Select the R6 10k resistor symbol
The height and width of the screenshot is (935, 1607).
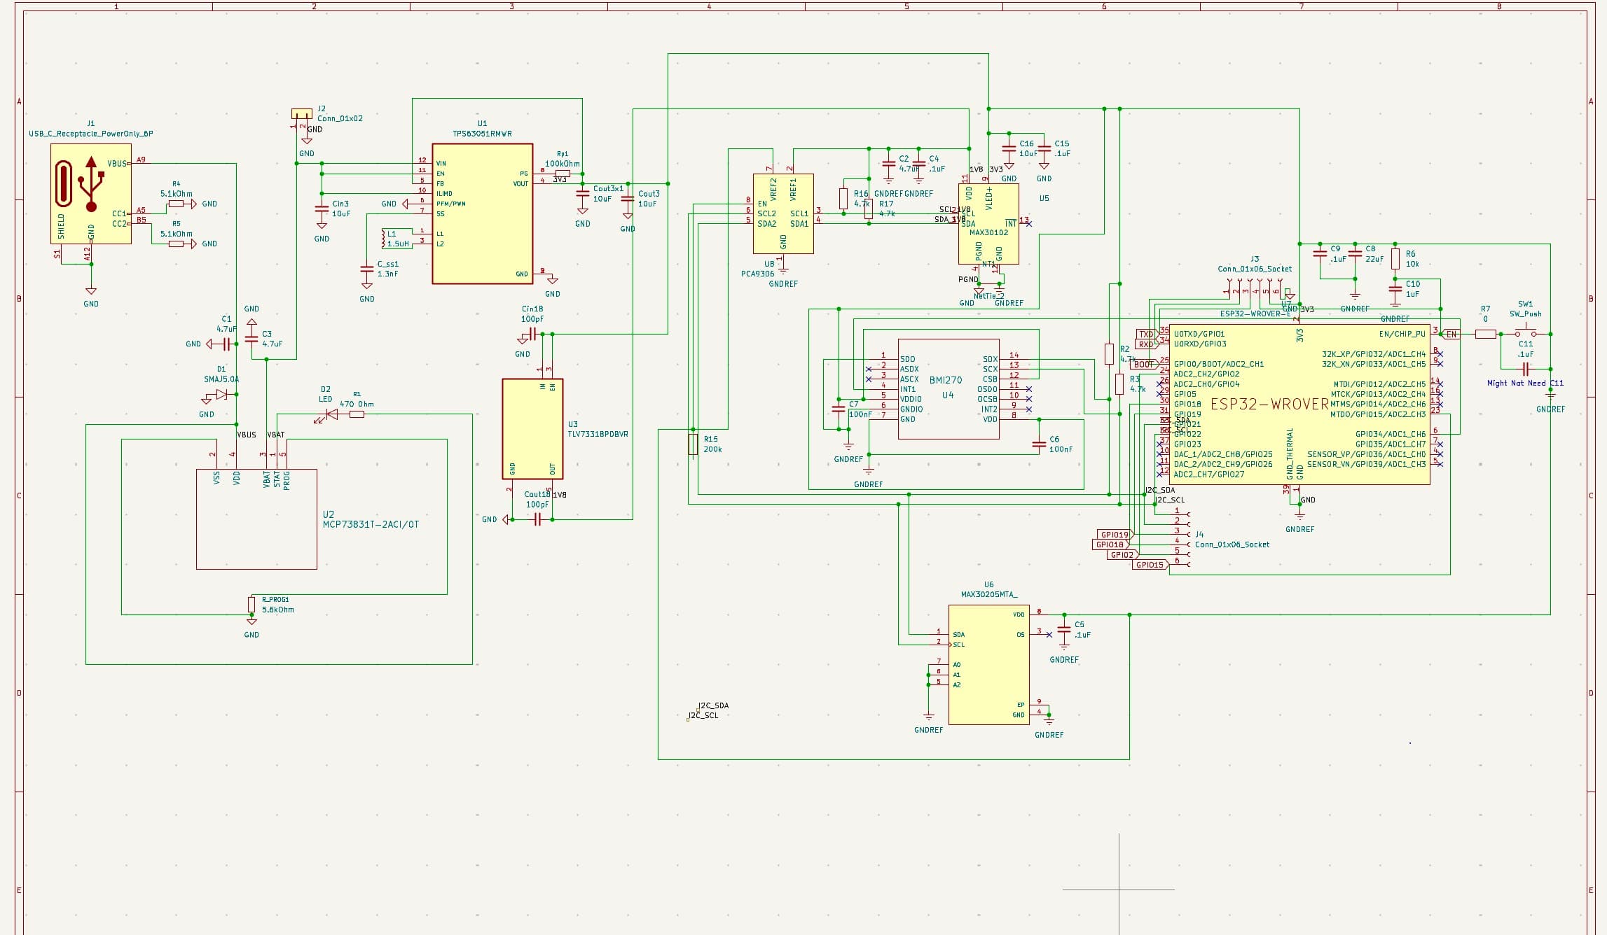1395,259
